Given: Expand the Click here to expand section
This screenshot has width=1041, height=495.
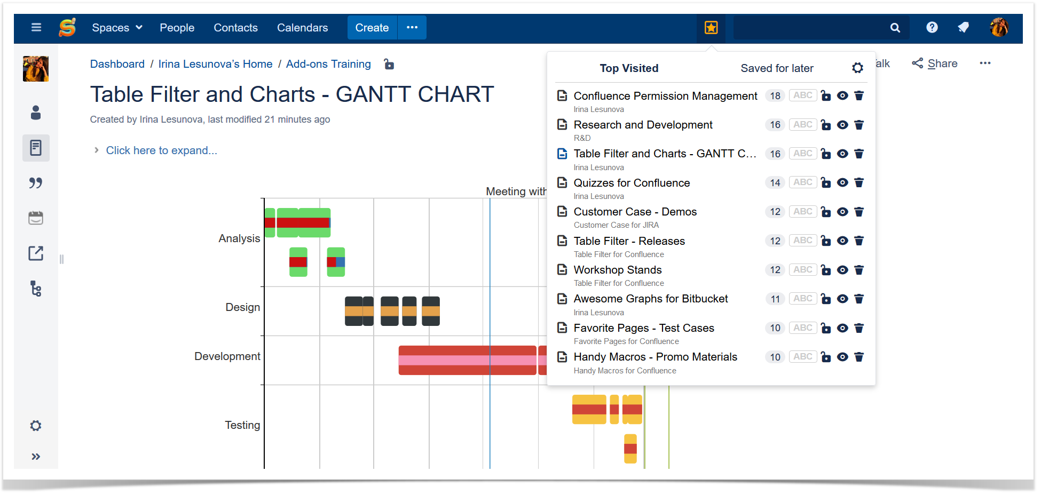Looking at the screenshot, I should 161,150.
